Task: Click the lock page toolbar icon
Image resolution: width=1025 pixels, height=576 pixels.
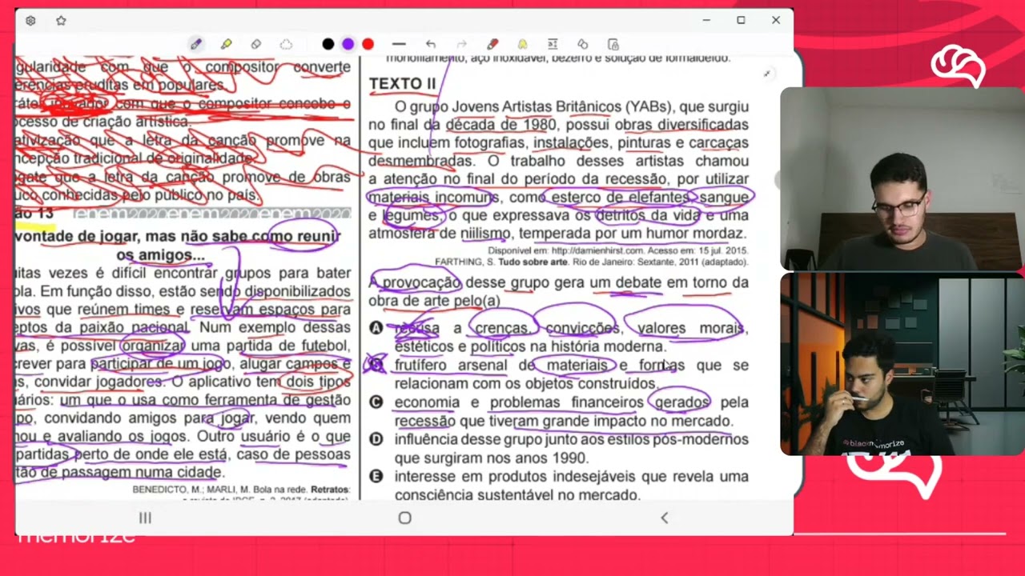Action: pyautogui.click(x=613, y=44)
